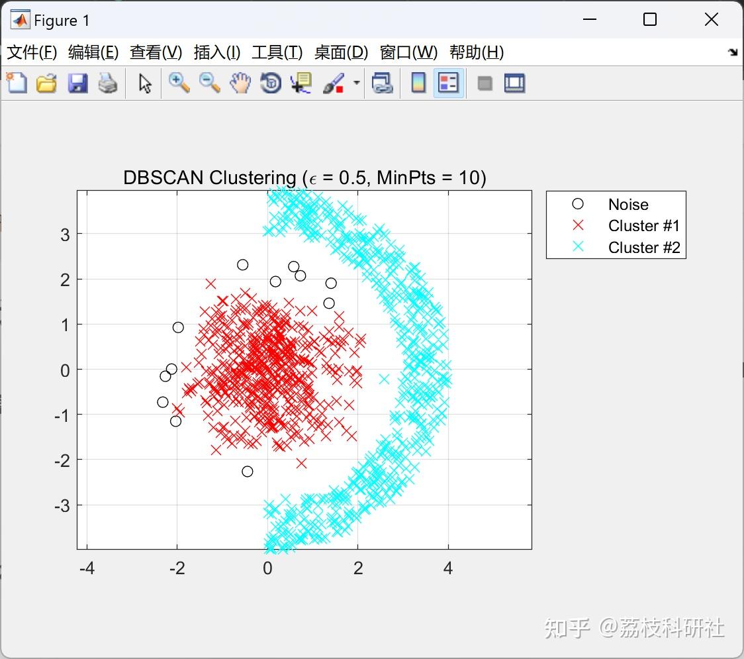Click the dock figure arrow

tap(732, 51)
